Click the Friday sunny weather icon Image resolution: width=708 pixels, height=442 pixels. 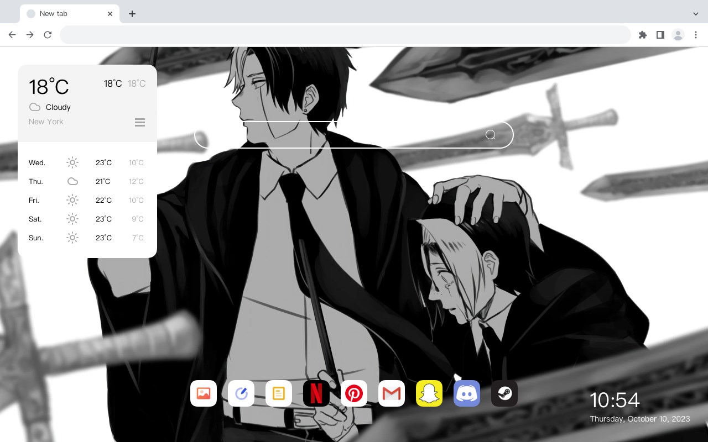point(72,200)
